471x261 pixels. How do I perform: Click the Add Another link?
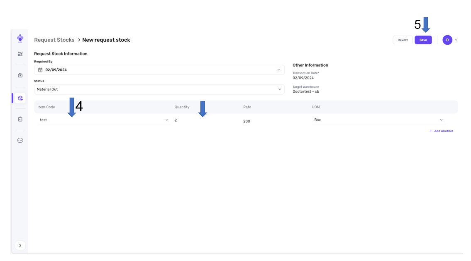(442, 131)
